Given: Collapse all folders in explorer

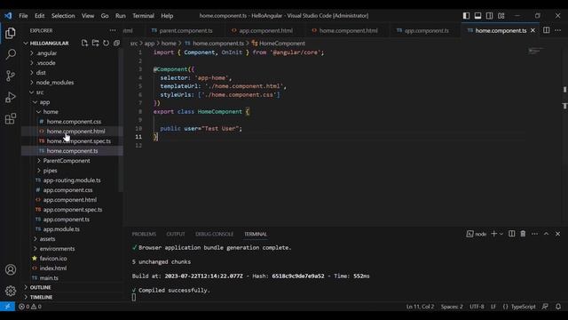Looking at the screenshot, I should tap(116, 44).
